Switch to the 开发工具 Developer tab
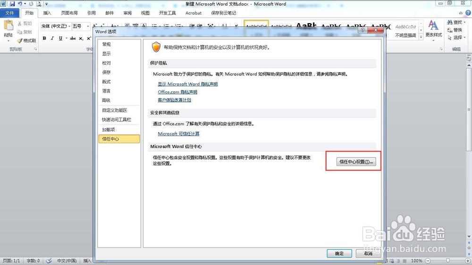 pos(168,13)
